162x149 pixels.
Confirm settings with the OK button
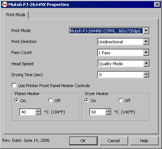(x=83, y=141)
